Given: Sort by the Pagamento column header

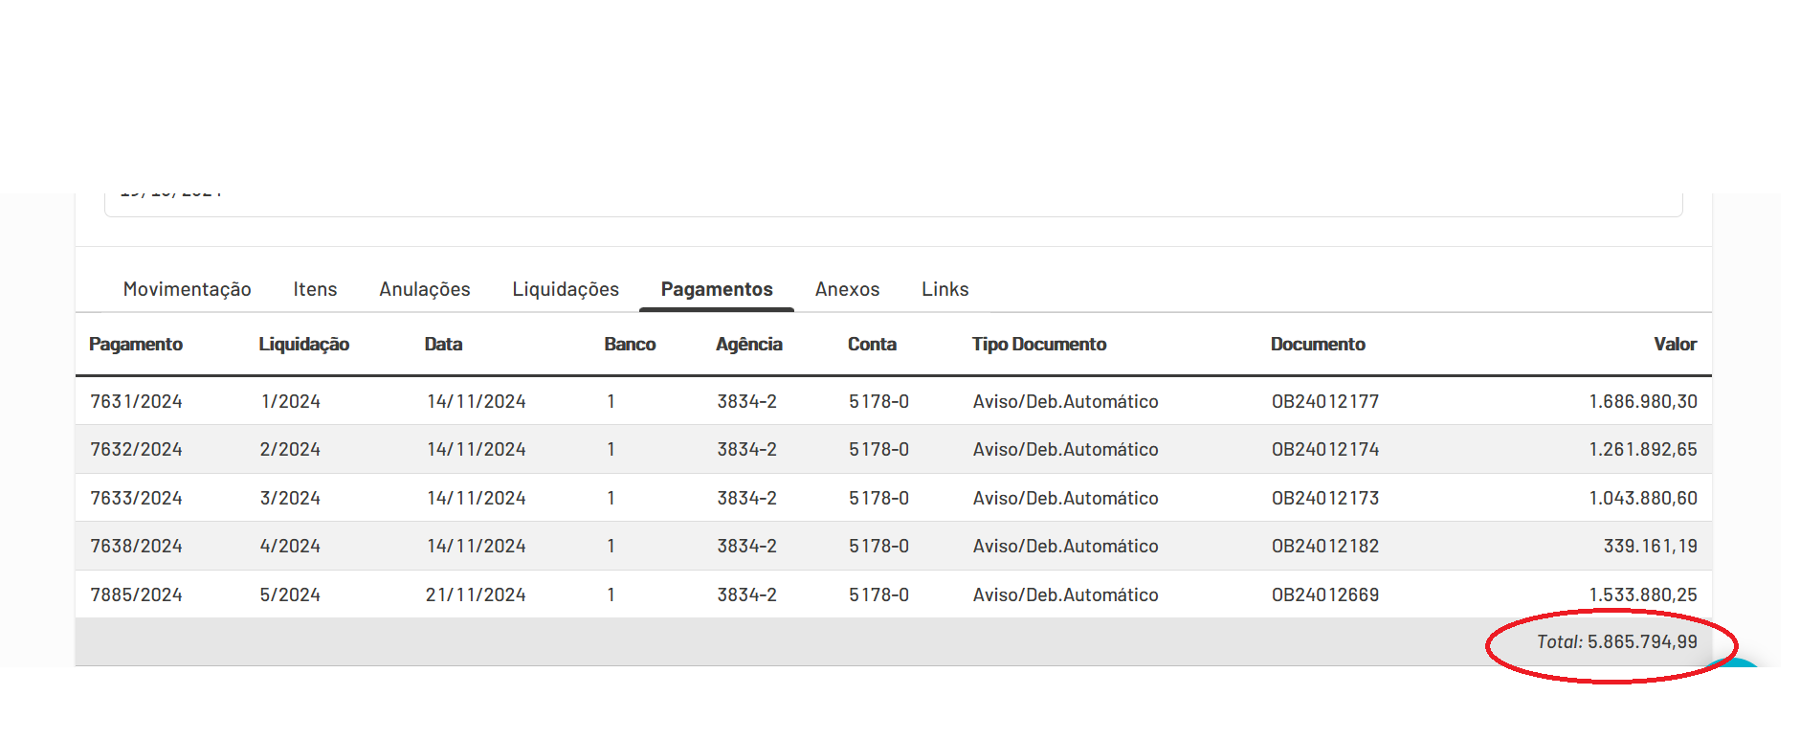Looking at the screenshot, I should (x=136, y=345).
